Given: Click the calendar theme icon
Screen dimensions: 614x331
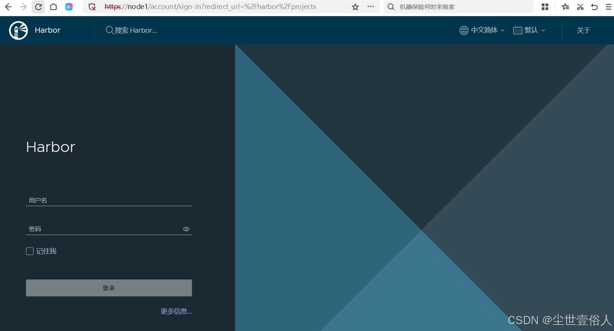Looking at the screenshot, I should (x=518, y=30).
